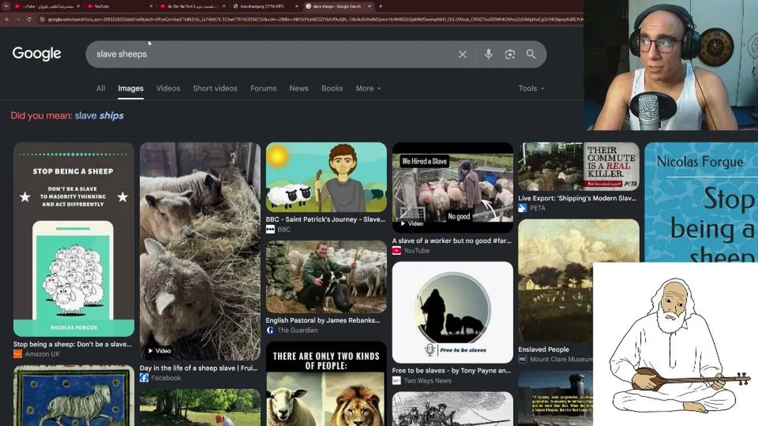
Task: Reload the page with the refresh icon
Action: 29,20
